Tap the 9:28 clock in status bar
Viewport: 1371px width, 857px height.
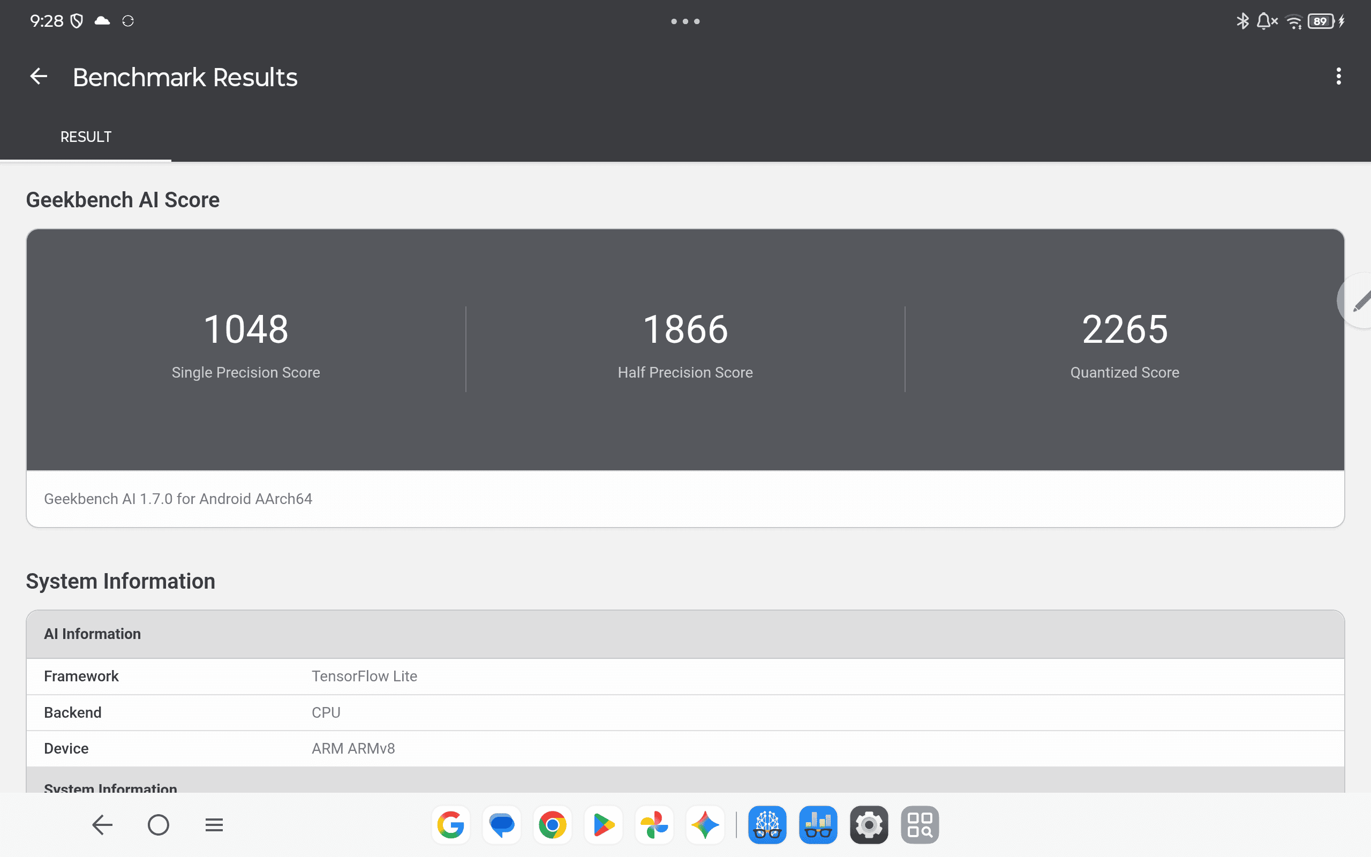[47, 21]
